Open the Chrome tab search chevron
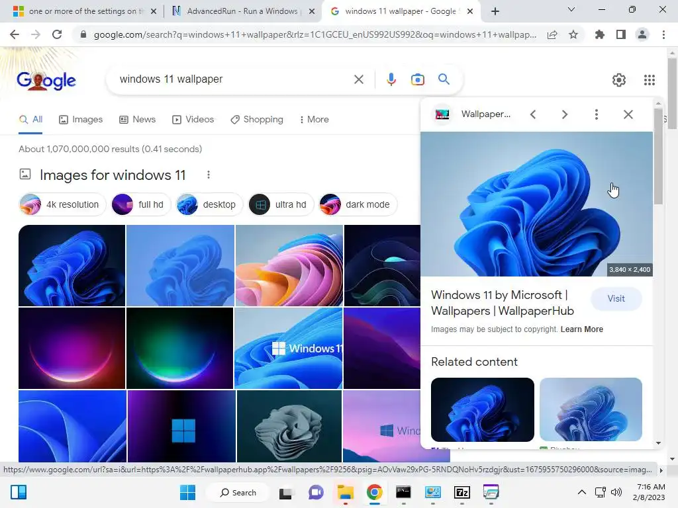This screenshot has width=678, height=508. tap(571, 9)
